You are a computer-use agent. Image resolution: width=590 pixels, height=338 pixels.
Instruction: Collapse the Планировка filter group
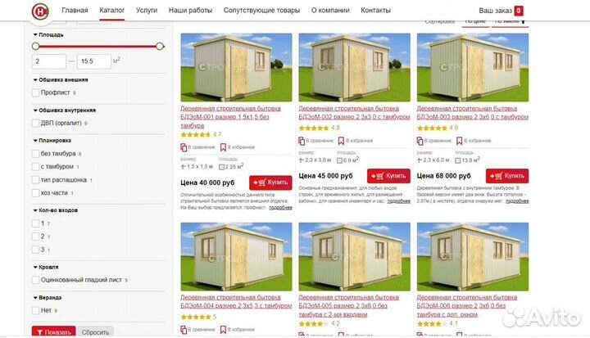click(35, 141)
